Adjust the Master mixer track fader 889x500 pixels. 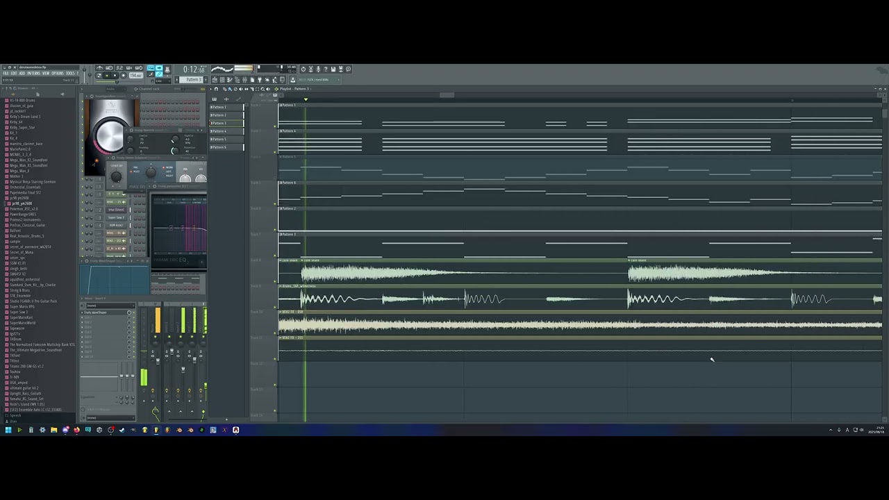click(x=158, y=361)
